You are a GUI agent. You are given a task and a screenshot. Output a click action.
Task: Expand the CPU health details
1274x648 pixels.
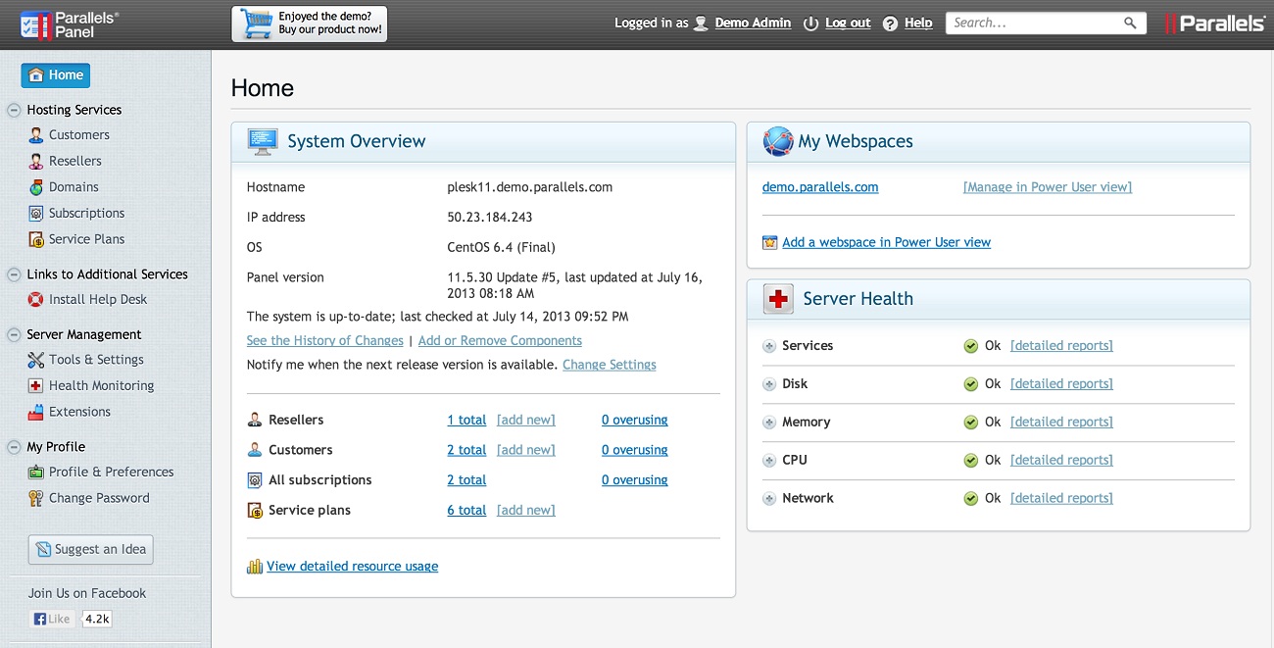tap(769, 461)
